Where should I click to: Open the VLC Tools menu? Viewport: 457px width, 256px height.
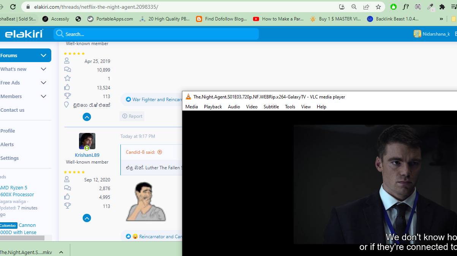(290, 107)
